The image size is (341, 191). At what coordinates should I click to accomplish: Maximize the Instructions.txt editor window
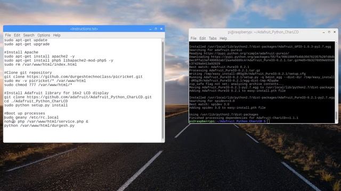click(x=156, y=29)
